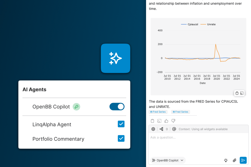The height and width of the screenshot is (167, 251).
Task: Toggle the Unrate series in the chart legend
Action: [208, 24]
